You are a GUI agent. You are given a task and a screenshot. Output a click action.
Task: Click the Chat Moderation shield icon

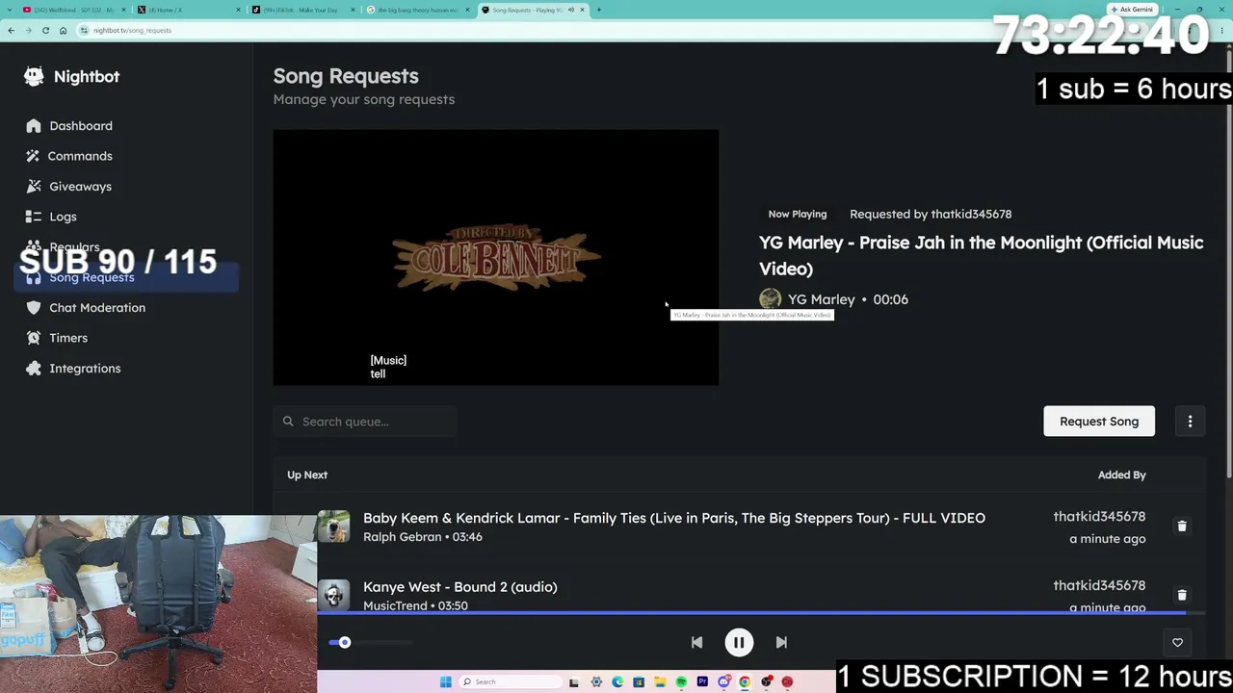34,308
